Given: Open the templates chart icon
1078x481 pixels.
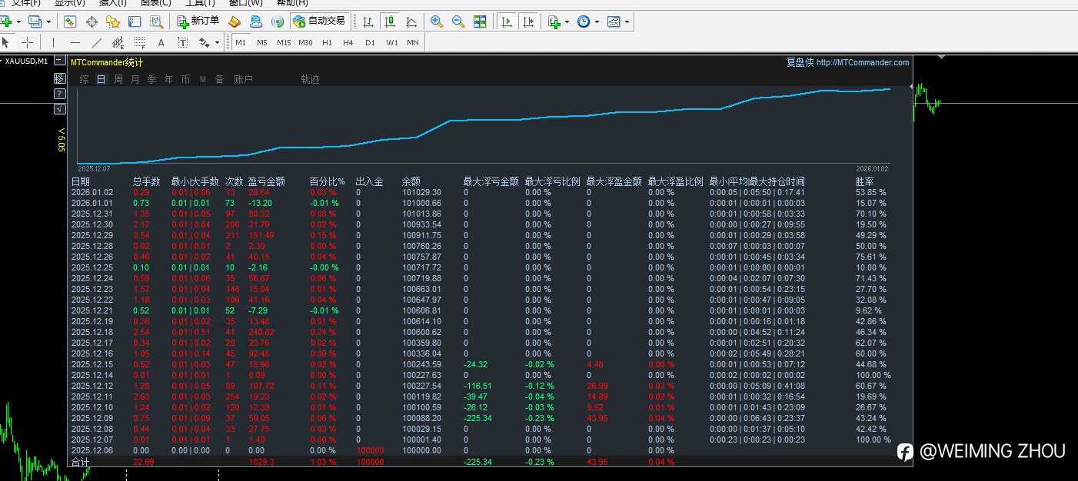Looking at the screenshot, I should tap(614, 22).
